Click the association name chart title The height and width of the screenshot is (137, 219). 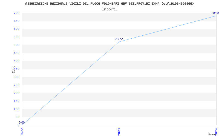tap(110, 4)
